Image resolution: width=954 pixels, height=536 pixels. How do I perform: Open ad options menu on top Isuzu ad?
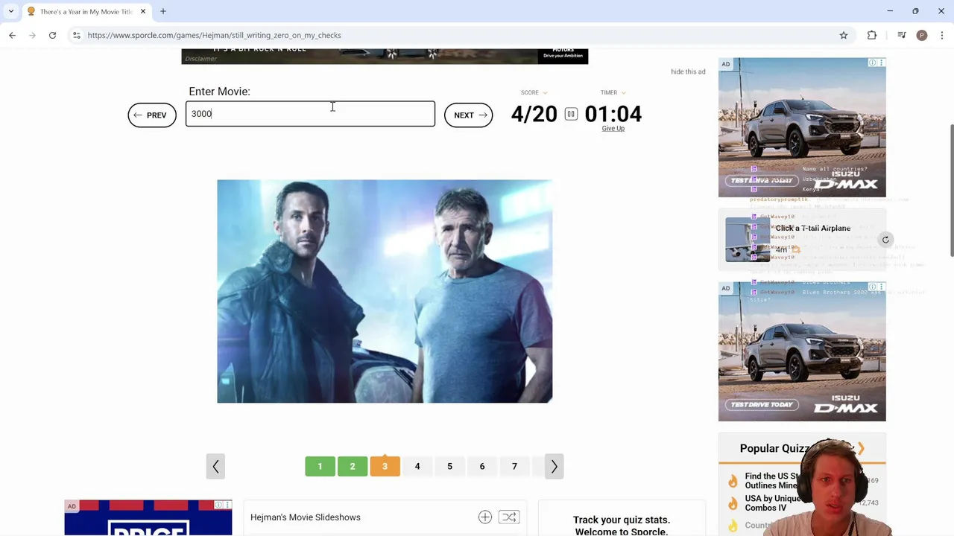(x=881, y=63)
